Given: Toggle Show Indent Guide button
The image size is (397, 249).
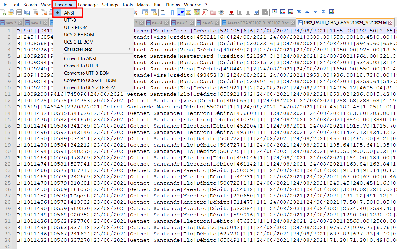Looking at the screenshot, I should click(181, 12).
